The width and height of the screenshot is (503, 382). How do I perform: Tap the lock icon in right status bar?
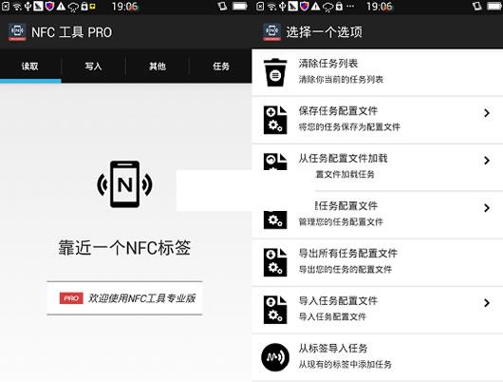pyautogui.click(x=339, y=7)
